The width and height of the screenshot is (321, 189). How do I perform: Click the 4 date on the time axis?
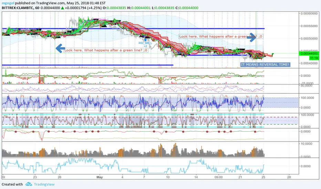coord(122,177)
